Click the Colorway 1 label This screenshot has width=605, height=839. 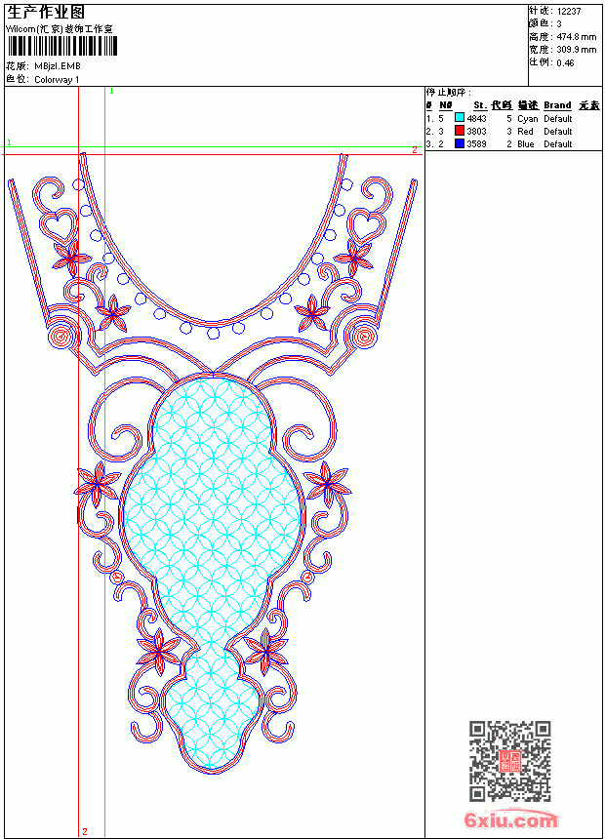pyautogui.click(x=57, y=79)
